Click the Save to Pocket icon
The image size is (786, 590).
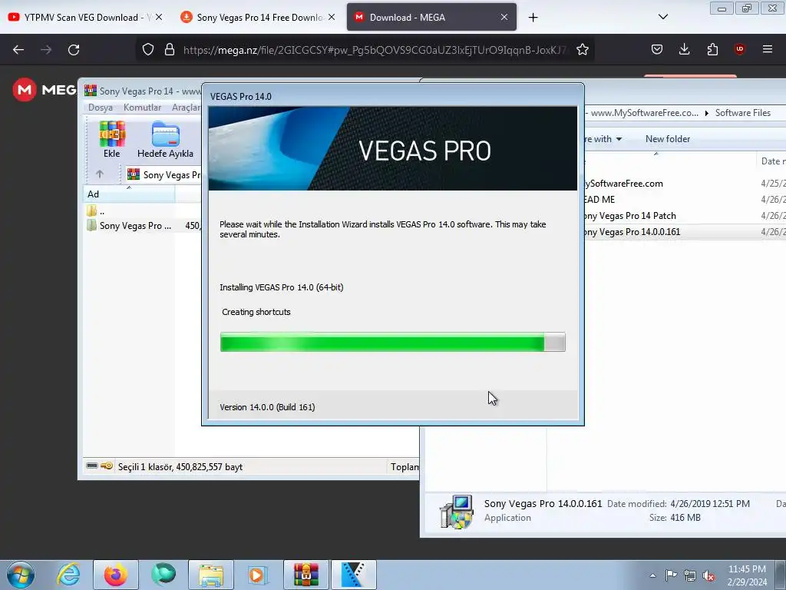[x=657, y=49]
